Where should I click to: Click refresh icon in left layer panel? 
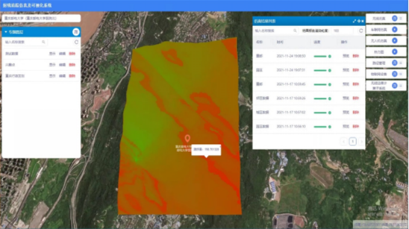[x=76, y=42]
